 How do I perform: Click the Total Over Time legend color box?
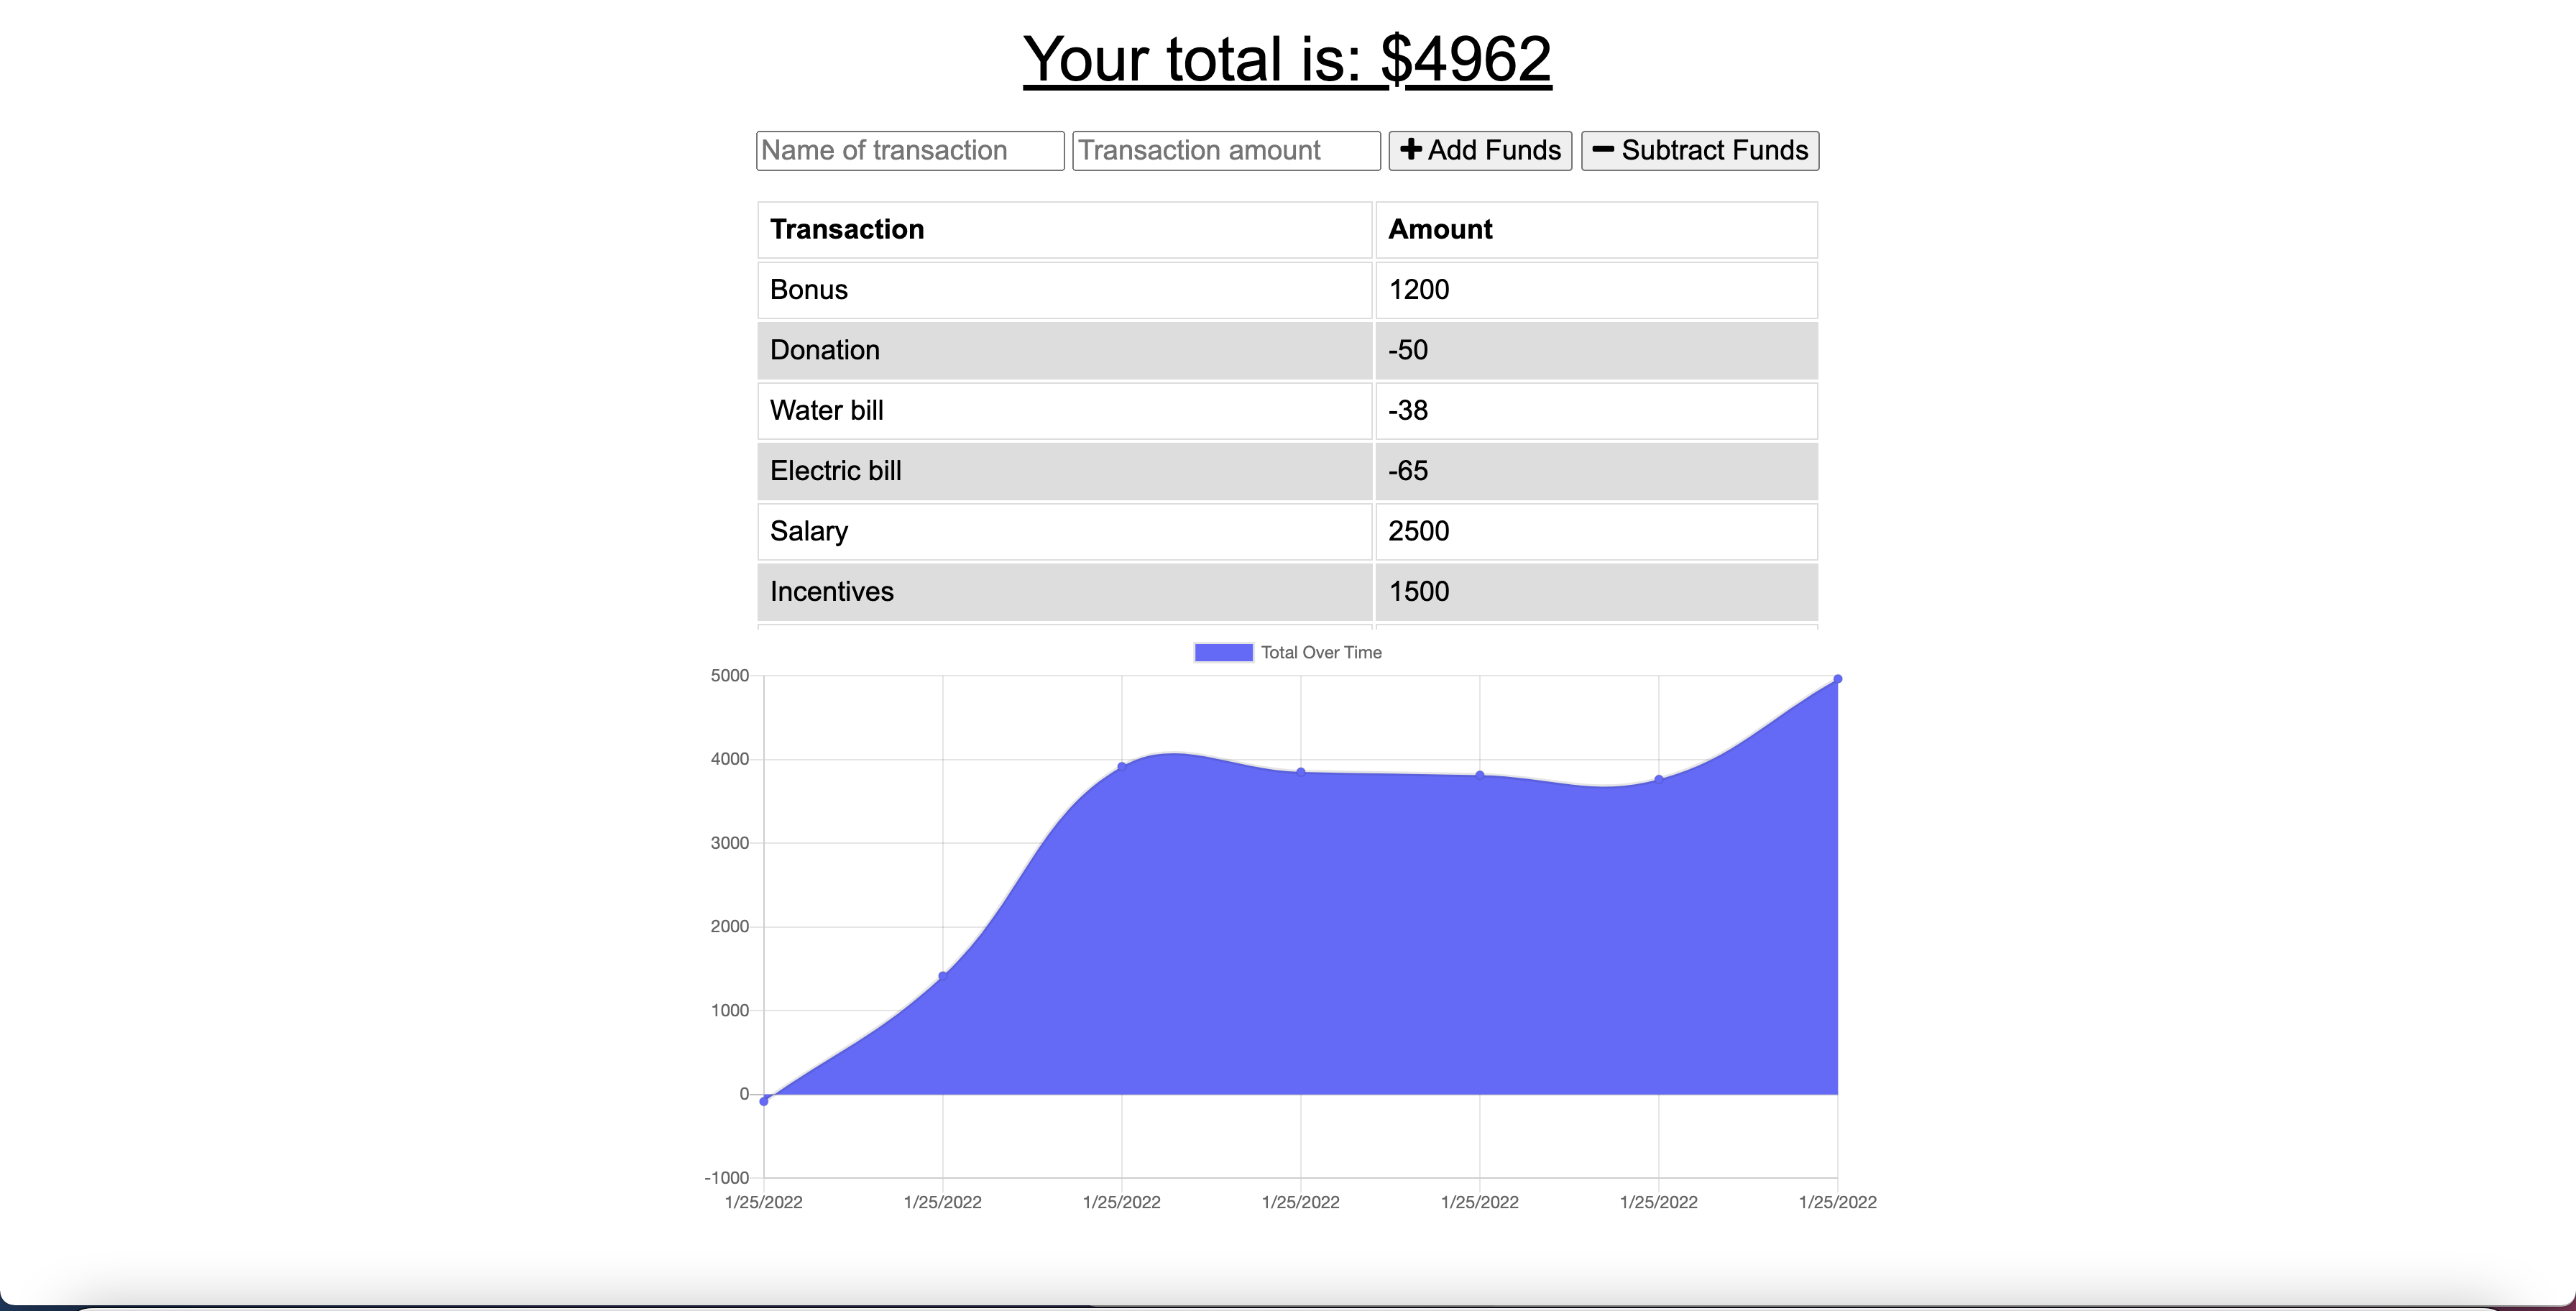pyautogui.click(x=1221, y=652)
